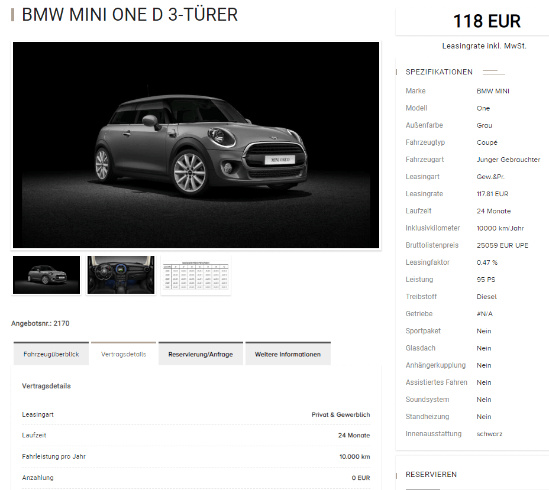Open the Fahrzeugüberblick tab
The width and height of the screenshot is (549, 490).
click(51, 353)
